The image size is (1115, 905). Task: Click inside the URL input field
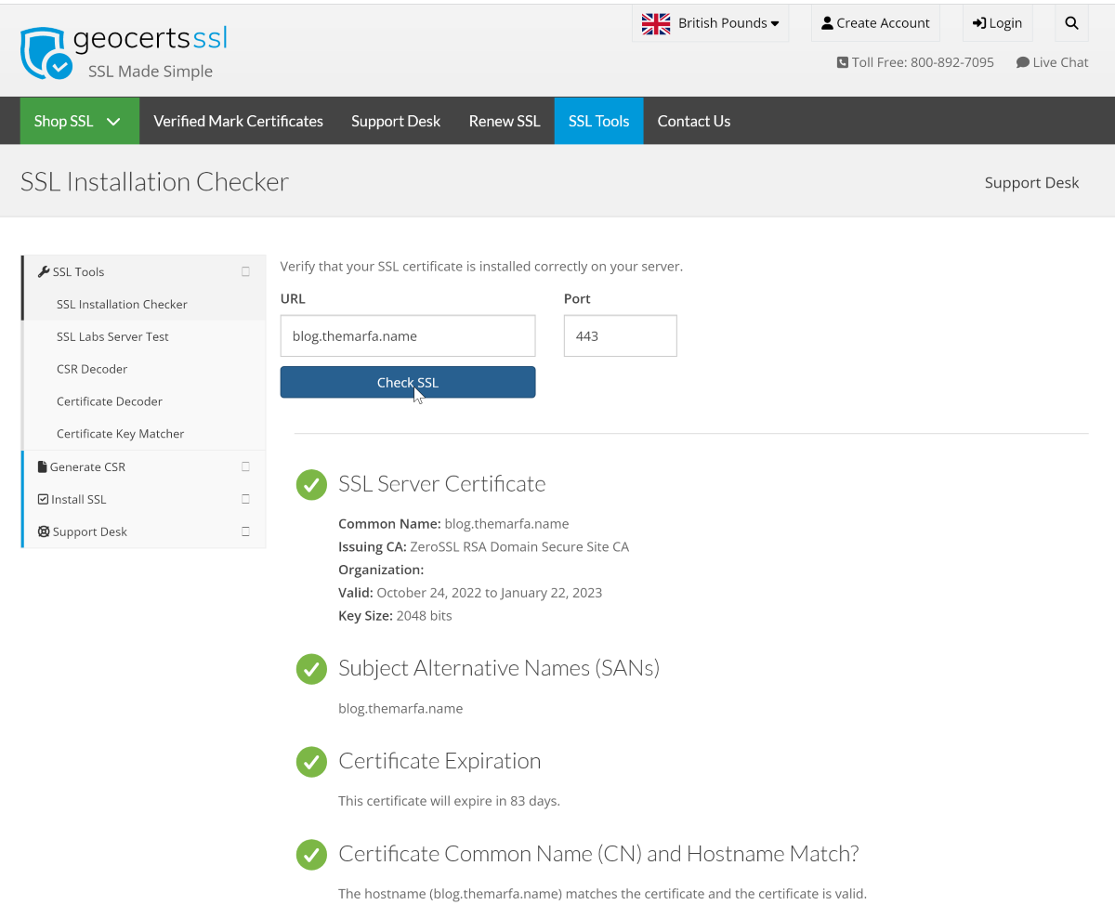pyautogui.click(x=407, y=335)
